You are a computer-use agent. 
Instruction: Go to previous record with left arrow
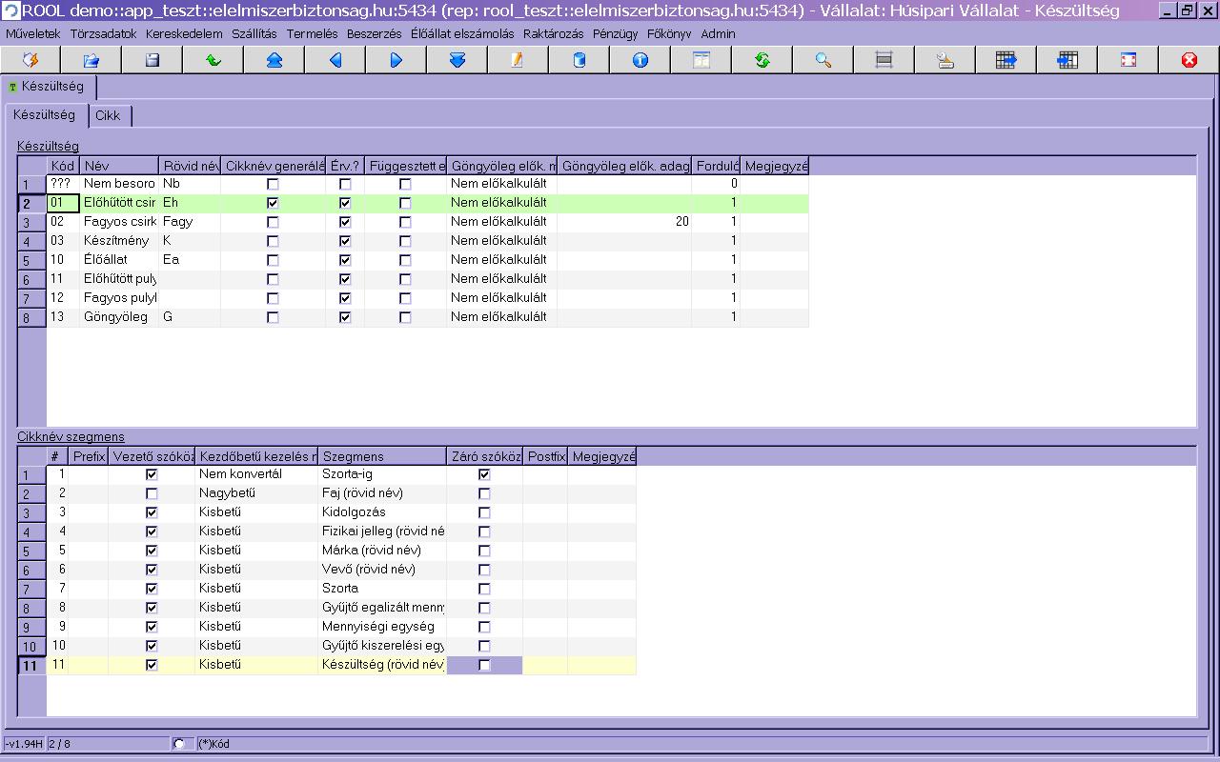point(335,60)
